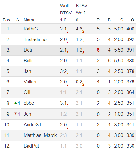The image size is (137, 154).
Task: Open KathiG's player name
Action: click(x=31, y=29)
